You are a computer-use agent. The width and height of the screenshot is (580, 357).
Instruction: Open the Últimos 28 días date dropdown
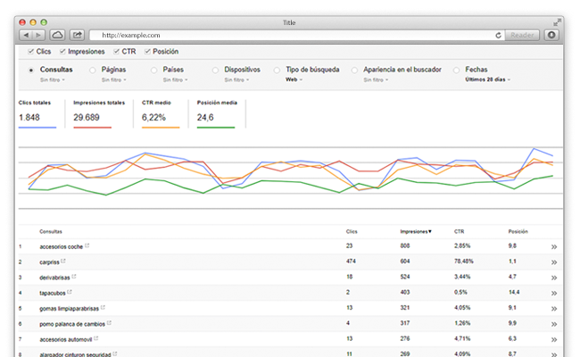pyautogui.click(x=487, y=79)
